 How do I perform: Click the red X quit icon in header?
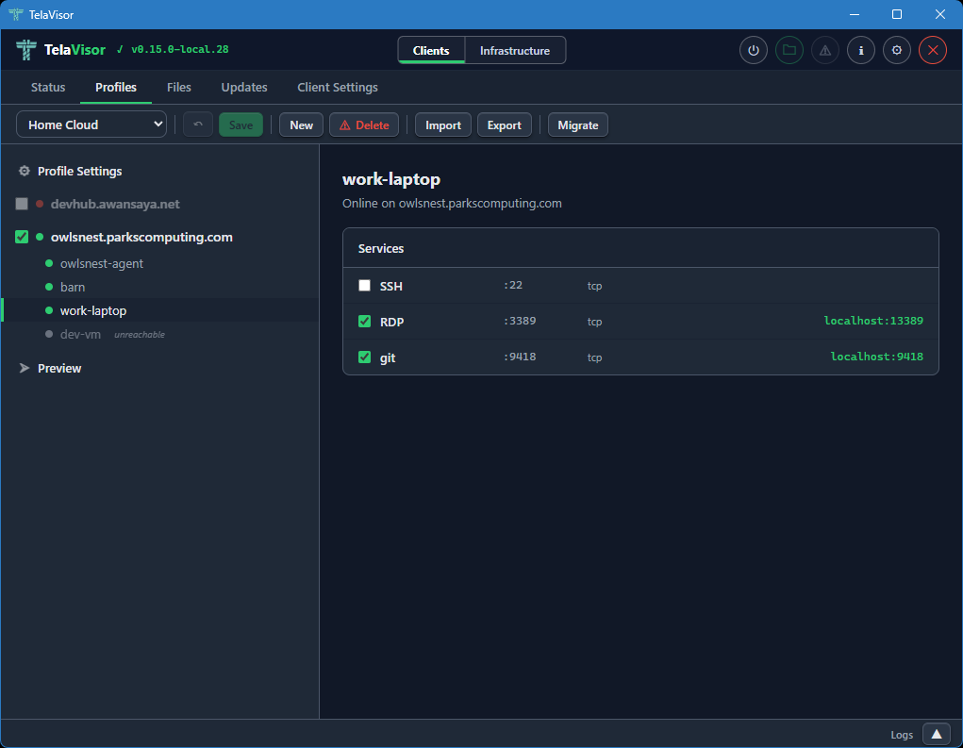click(x=932, y=50)
